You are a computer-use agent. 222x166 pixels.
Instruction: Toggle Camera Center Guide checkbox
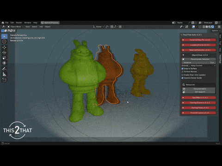[x=182, y=78]
